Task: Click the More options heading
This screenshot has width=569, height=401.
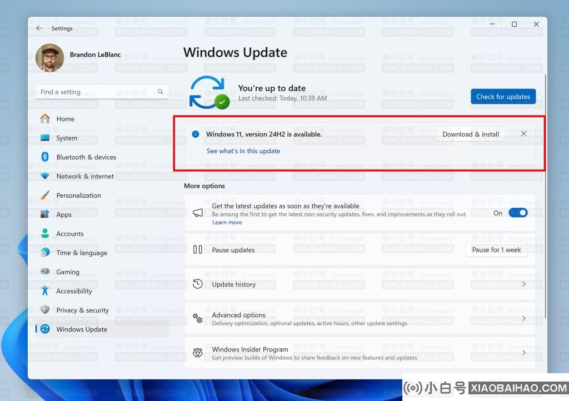Action: 204,186
